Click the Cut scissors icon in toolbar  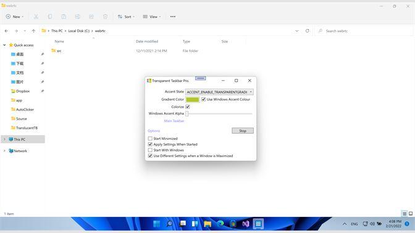click(36, 17)
